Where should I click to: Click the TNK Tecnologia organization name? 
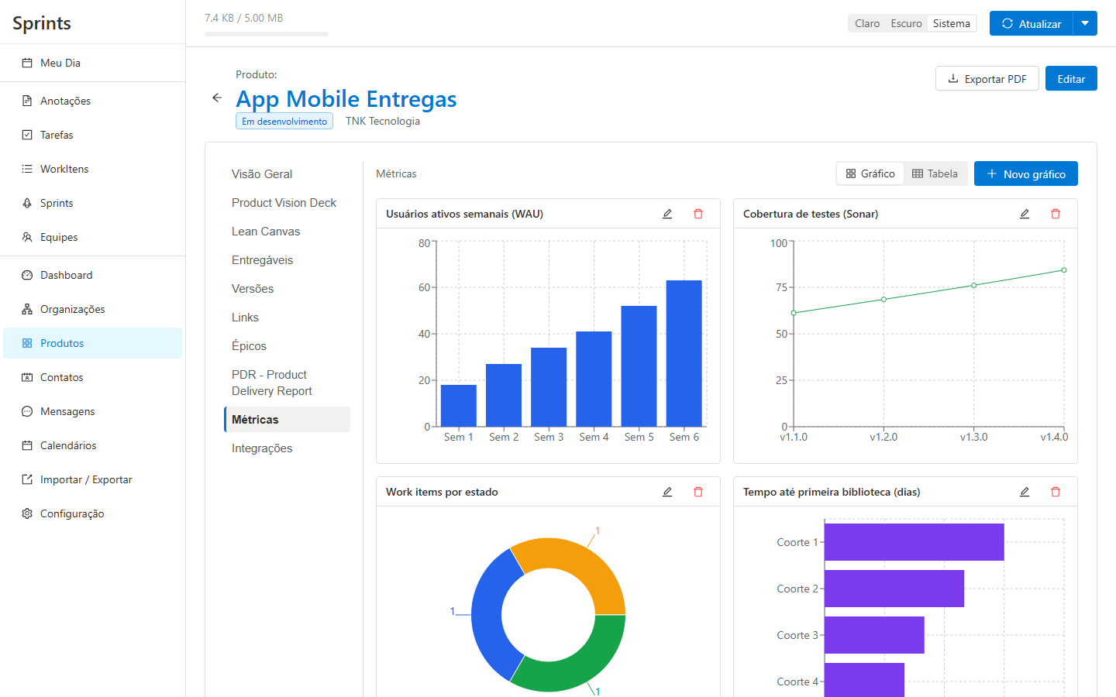(x=383, y=122)
